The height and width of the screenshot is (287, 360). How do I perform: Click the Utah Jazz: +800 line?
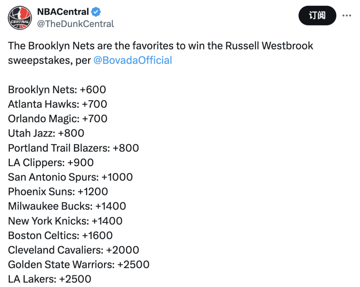click(x=46, y=133)
